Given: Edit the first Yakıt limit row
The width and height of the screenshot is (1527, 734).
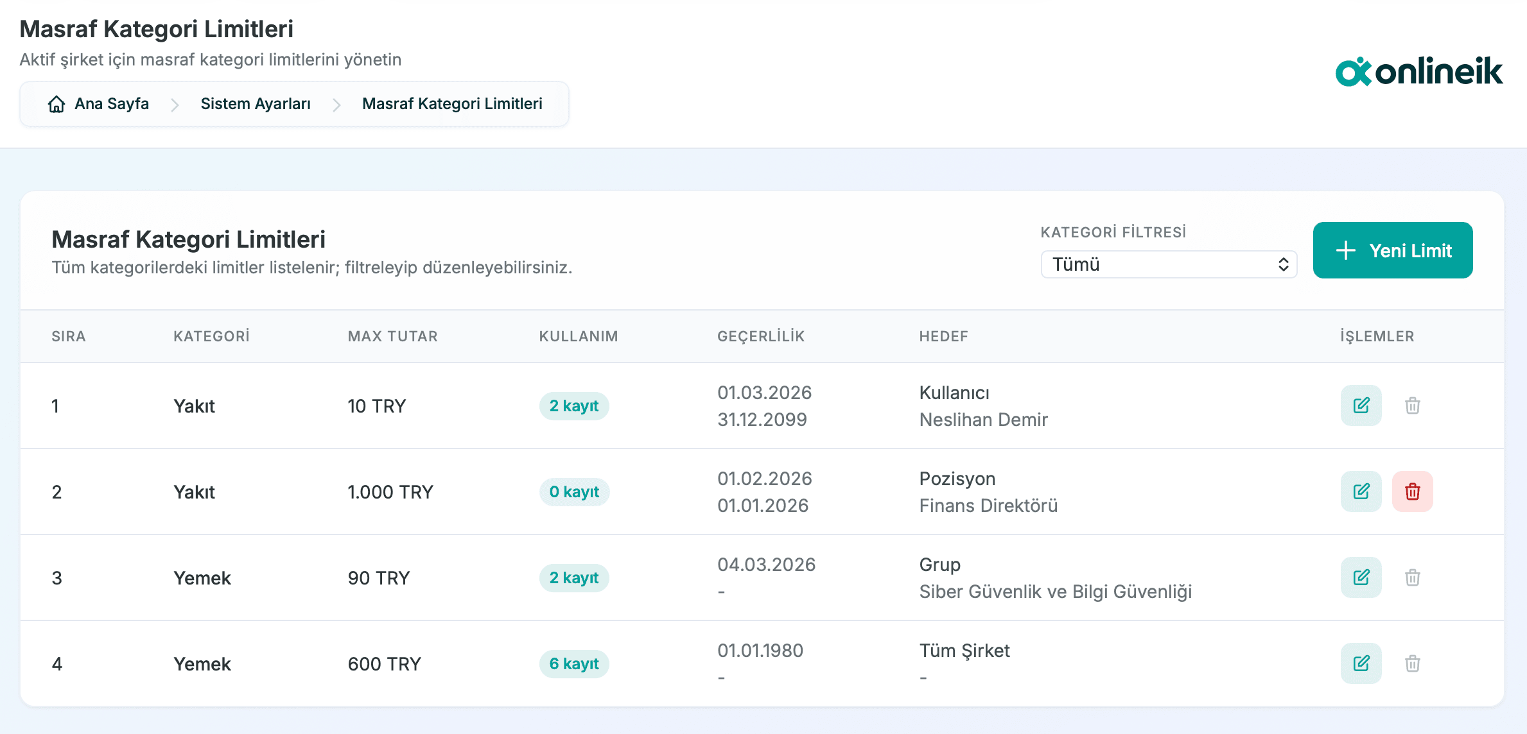Looking at the screenshot, I should point(1361,405).
